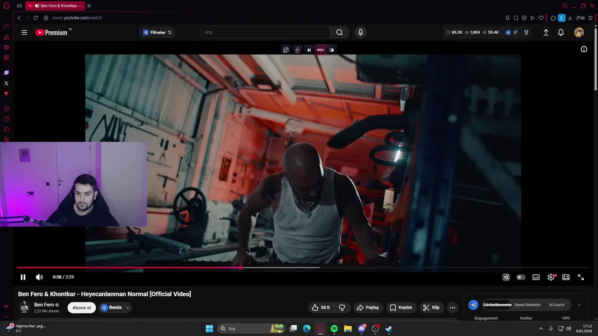This screenshot has width=598, height=336.
Task: Open Steam from taskbar
Action: coord(389,329)
